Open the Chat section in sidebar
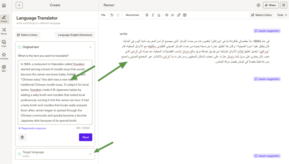289x164 pixels. [x=4, y=43]
